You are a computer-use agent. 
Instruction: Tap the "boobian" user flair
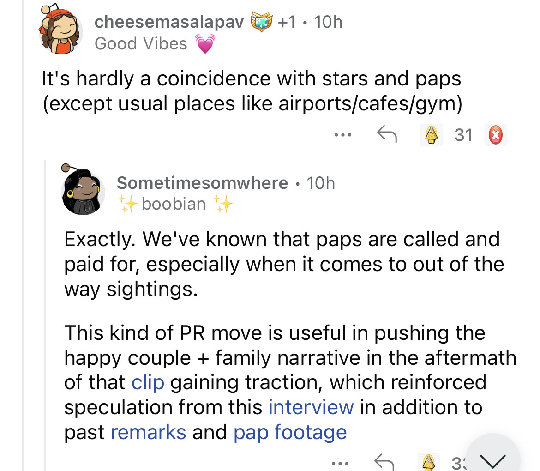(x=174, y=204)
